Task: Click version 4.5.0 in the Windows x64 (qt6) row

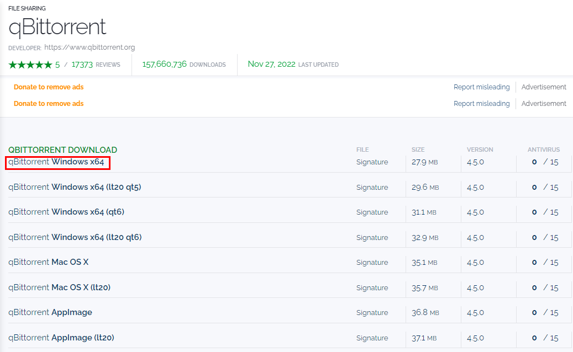Action: coord(475,212)
